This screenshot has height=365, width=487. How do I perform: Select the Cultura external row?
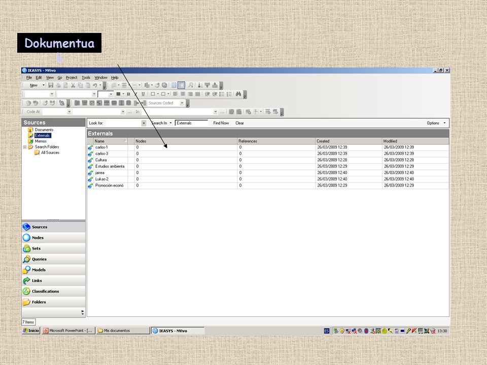pos(268,160)
